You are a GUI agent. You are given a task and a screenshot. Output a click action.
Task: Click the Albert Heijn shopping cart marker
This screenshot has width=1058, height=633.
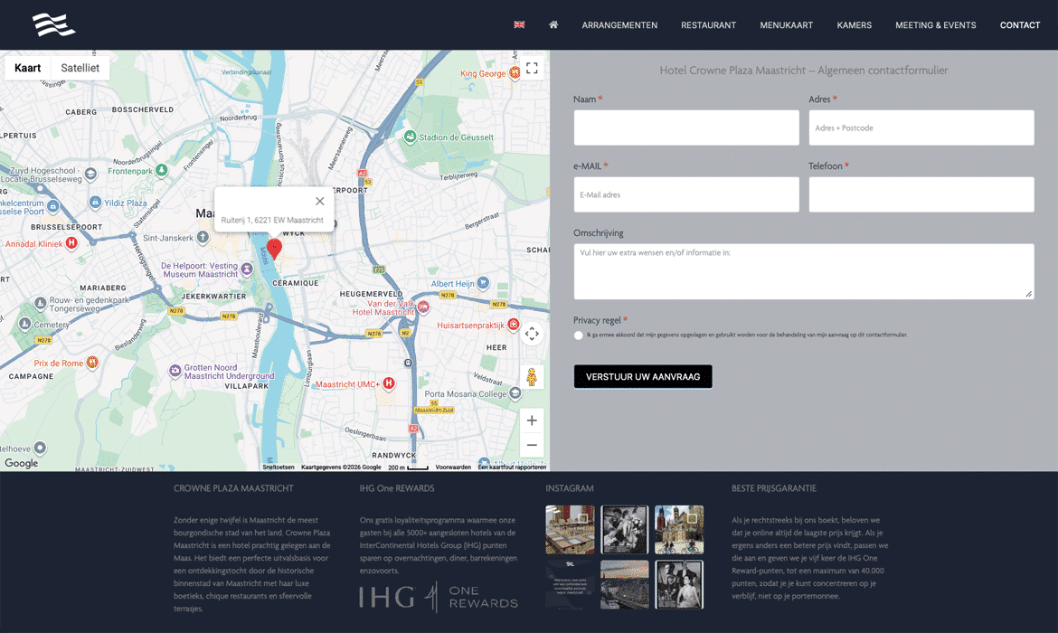(x=483, y=283)
